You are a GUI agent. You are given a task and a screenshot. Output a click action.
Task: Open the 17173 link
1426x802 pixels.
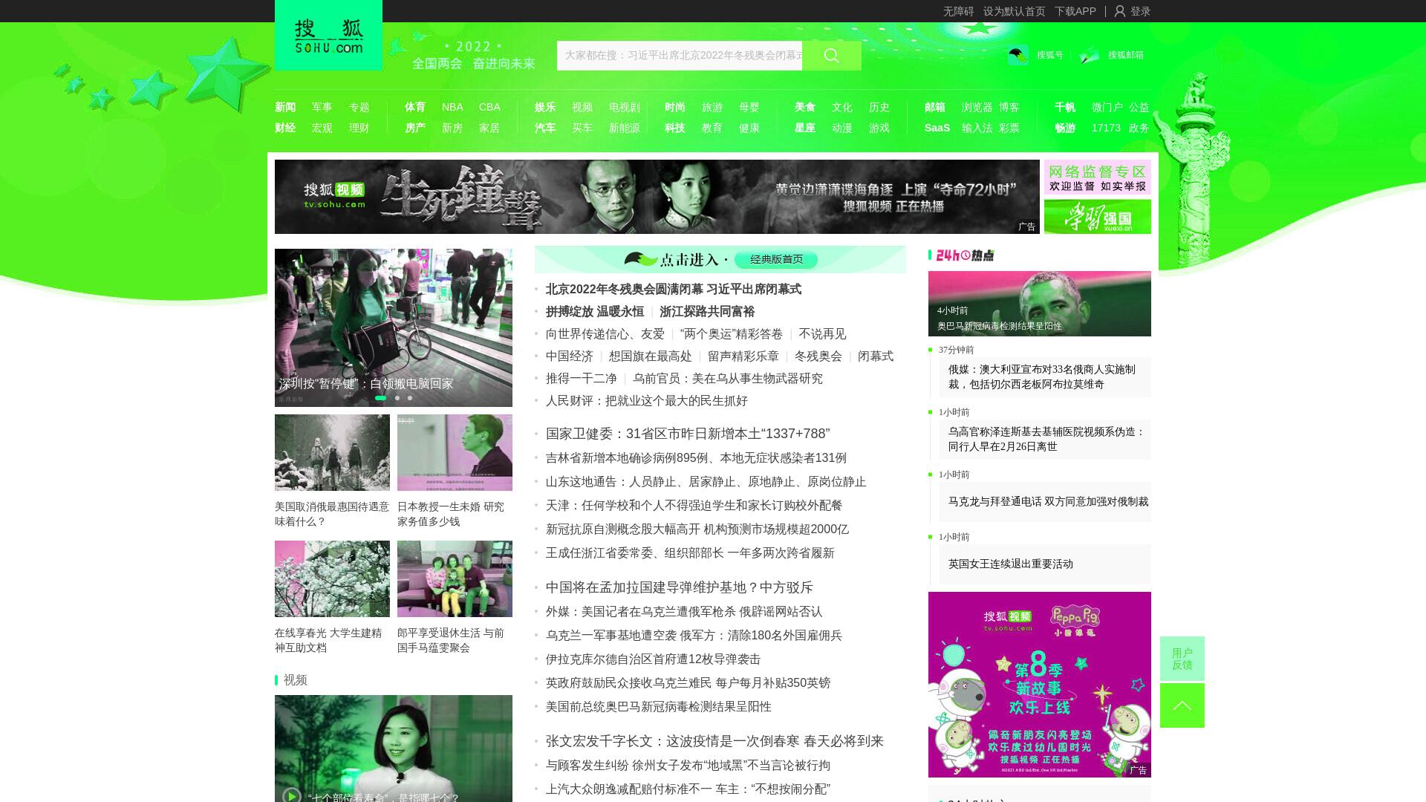coord(1106,128)
